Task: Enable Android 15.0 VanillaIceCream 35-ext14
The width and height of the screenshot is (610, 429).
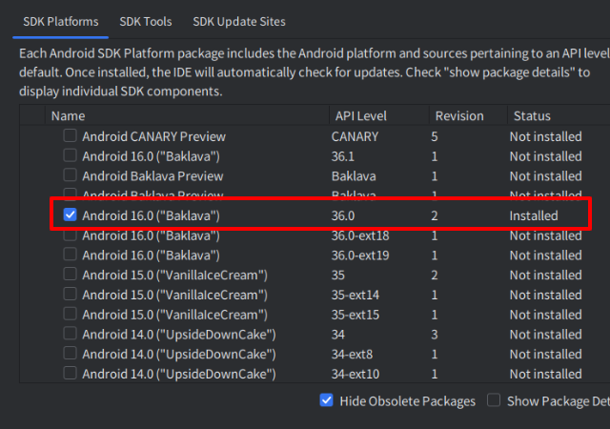Action: point(71,295)
